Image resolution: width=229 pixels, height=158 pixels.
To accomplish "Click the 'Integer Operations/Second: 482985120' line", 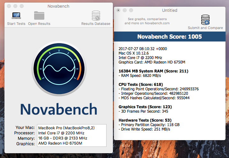I will 153,94.
